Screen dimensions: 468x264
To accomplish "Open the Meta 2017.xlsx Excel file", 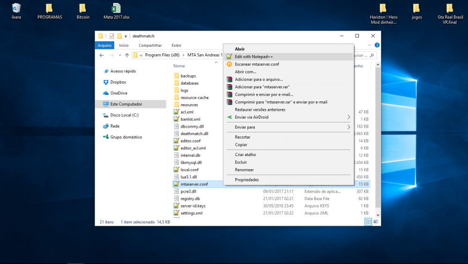I will pyautogui.click(x=116, y=8).
